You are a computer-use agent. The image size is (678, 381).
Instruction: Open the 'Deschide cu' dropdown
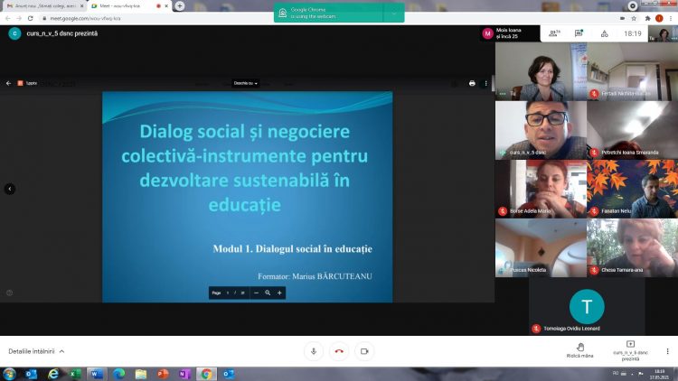click(x=246, y=83)
